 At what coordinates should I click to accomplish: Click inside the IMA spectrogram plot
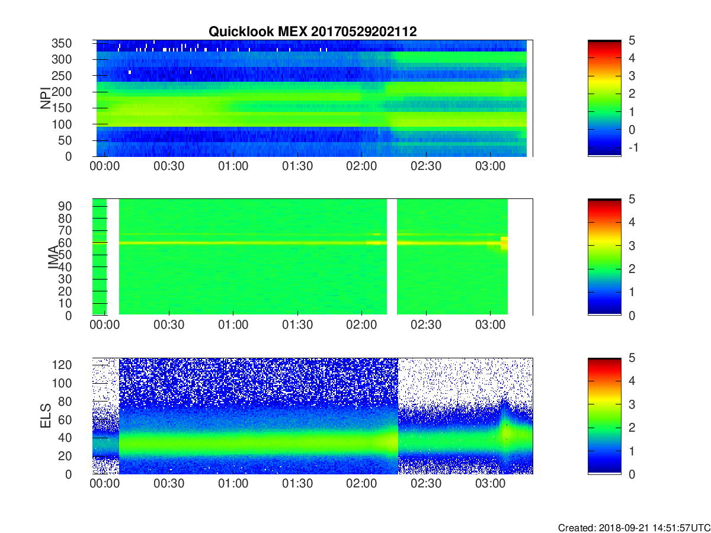(312, 257)
